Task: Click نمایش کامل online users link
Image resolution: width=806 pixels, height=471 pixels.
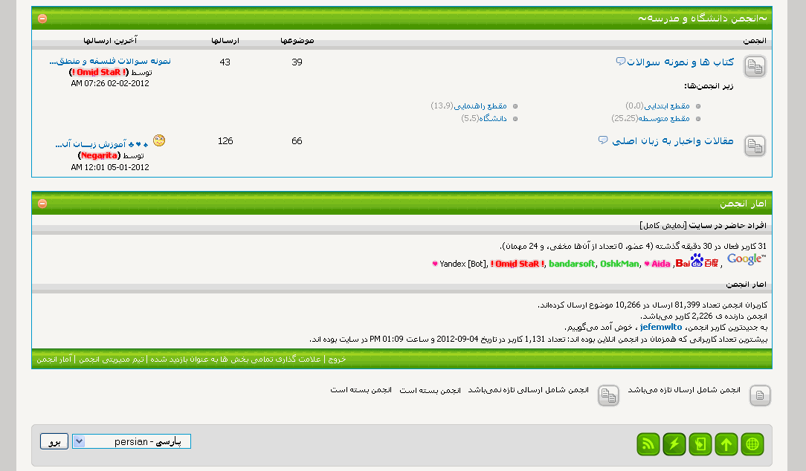Action: [662, 226]
